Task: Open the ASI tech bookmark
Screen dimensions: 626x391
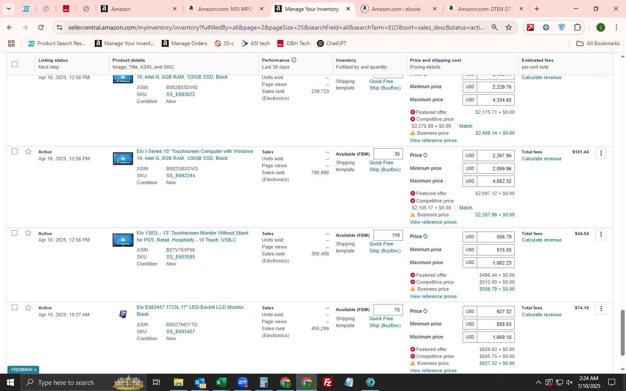Action: tap(256, 43)
